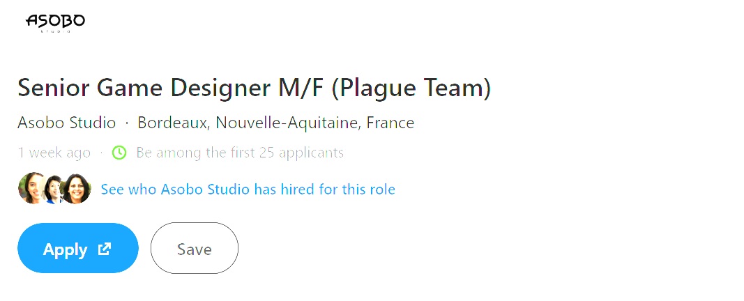The image size is (744, 301).
Task: Click France in the job location
Action: coord(390,123)
